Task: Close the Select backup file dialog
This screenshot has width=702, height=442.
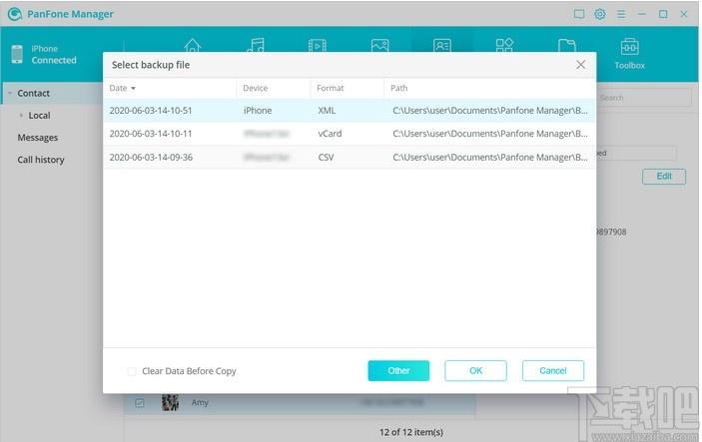Action: pos(580,65)
